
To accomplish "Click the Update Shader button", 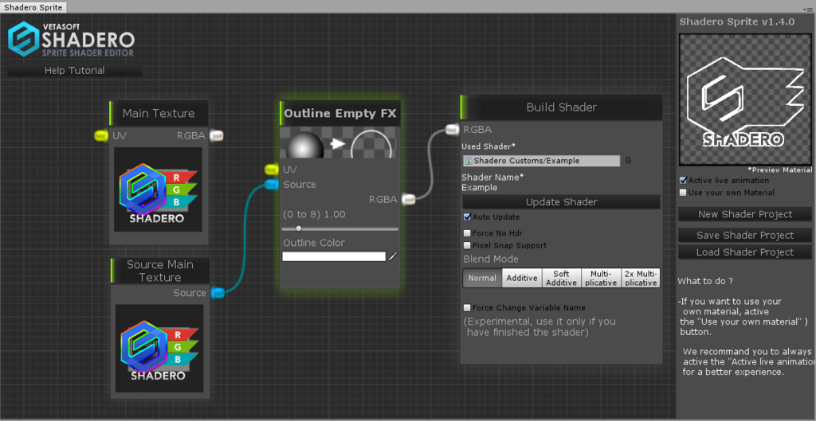I will click(562, 201).
